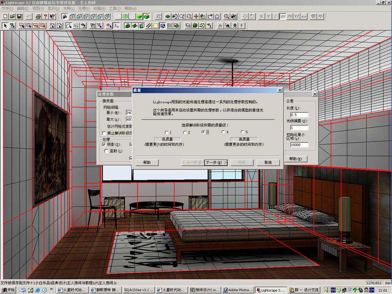Image resolution: width=392 pixels, height=294 pixels.
Task: Click the 最大(X) mesh spacing input field
Action: coord(129,120)
